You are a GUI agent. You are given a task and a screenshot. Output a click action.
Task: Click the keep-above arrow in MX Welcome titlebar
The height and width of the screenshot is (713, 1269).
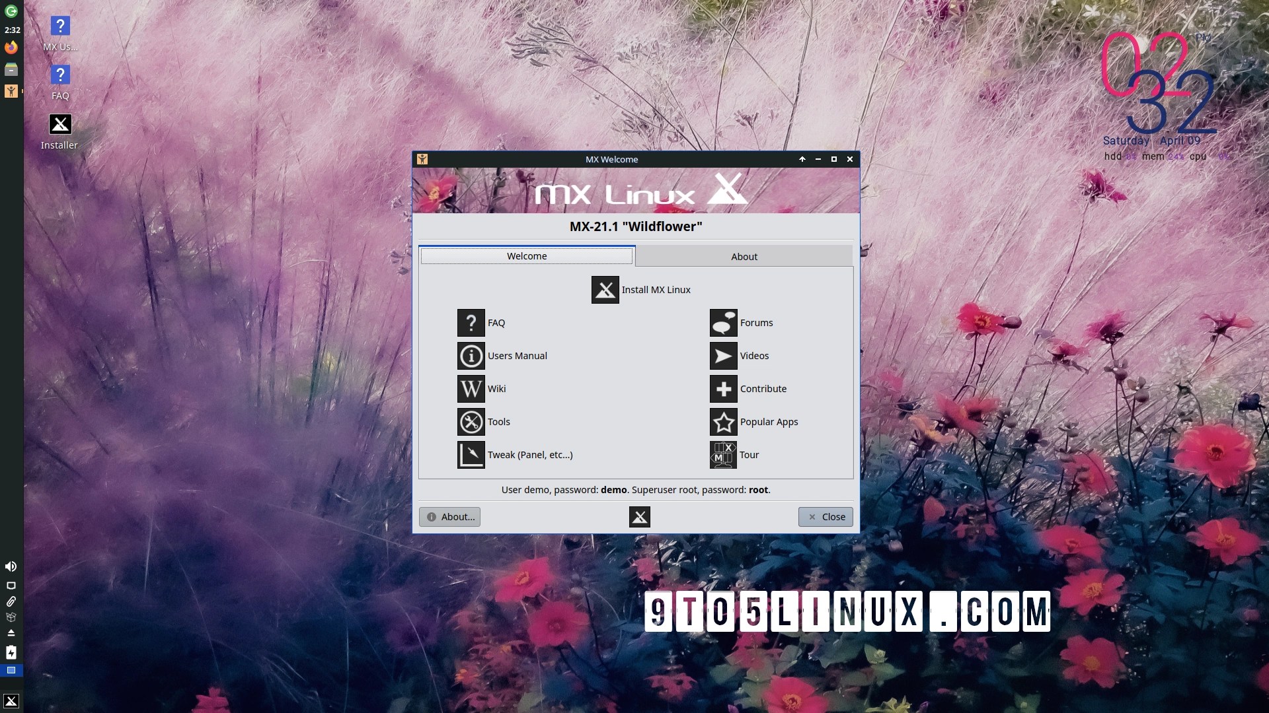pos(802,159)
